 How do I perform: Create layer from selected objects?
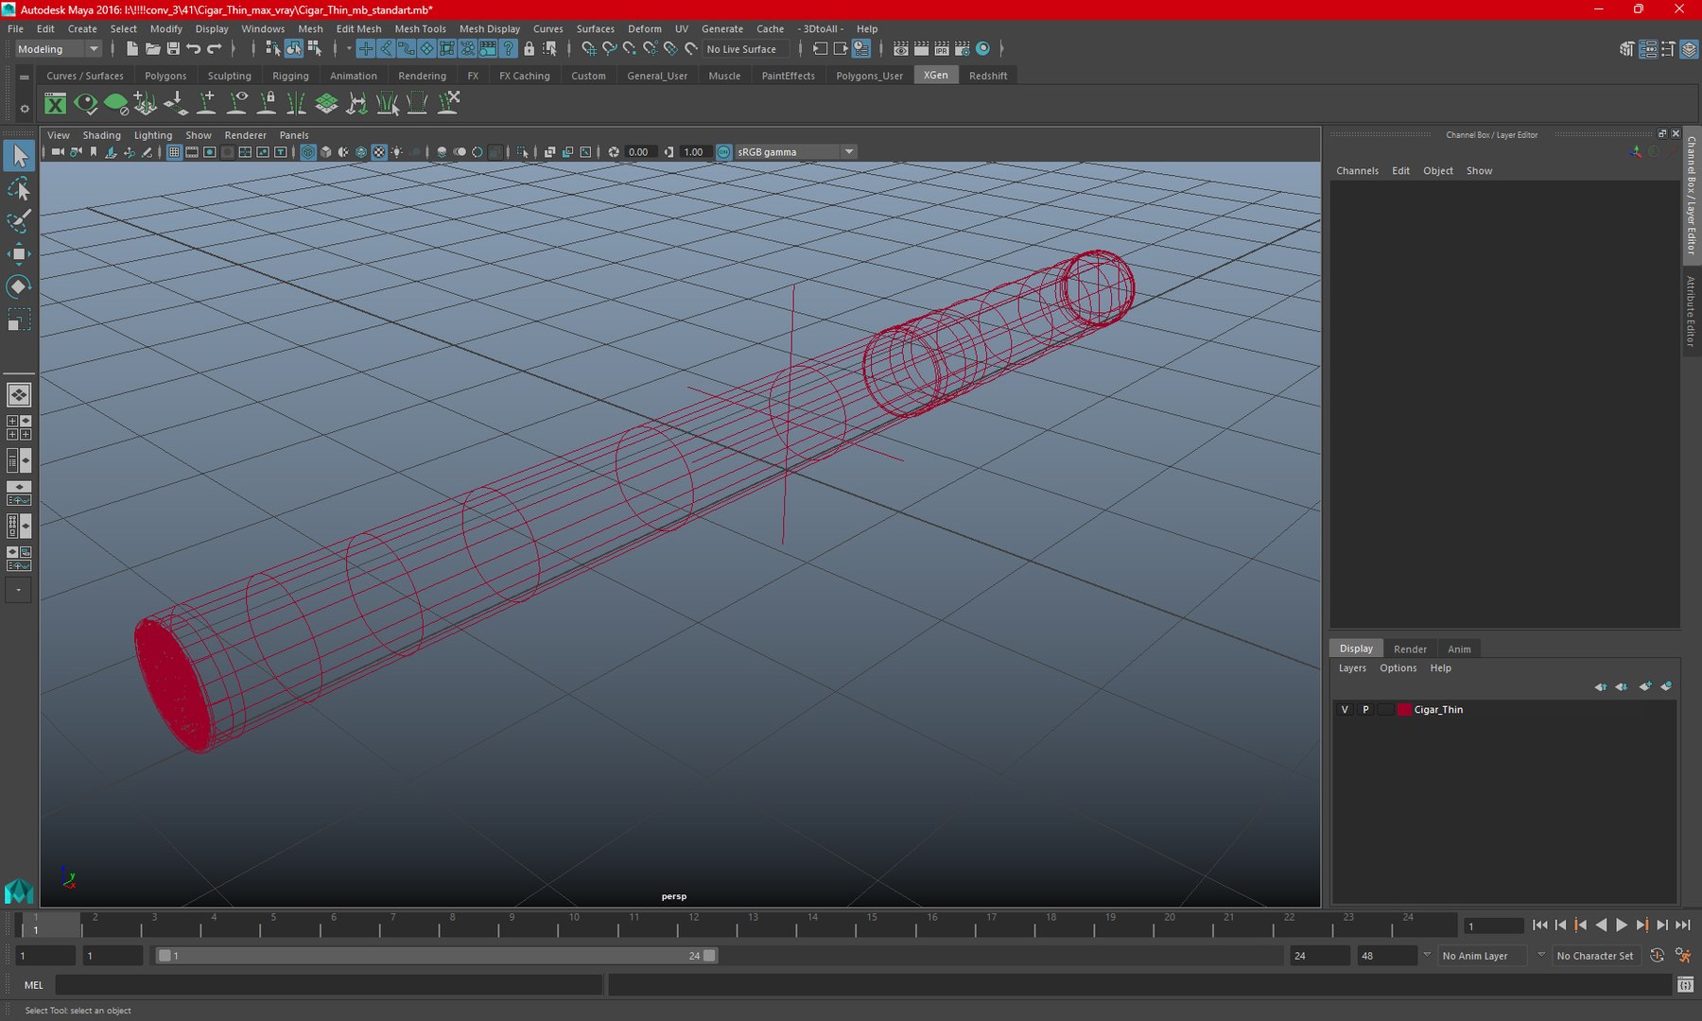[x=1666, y=686]
